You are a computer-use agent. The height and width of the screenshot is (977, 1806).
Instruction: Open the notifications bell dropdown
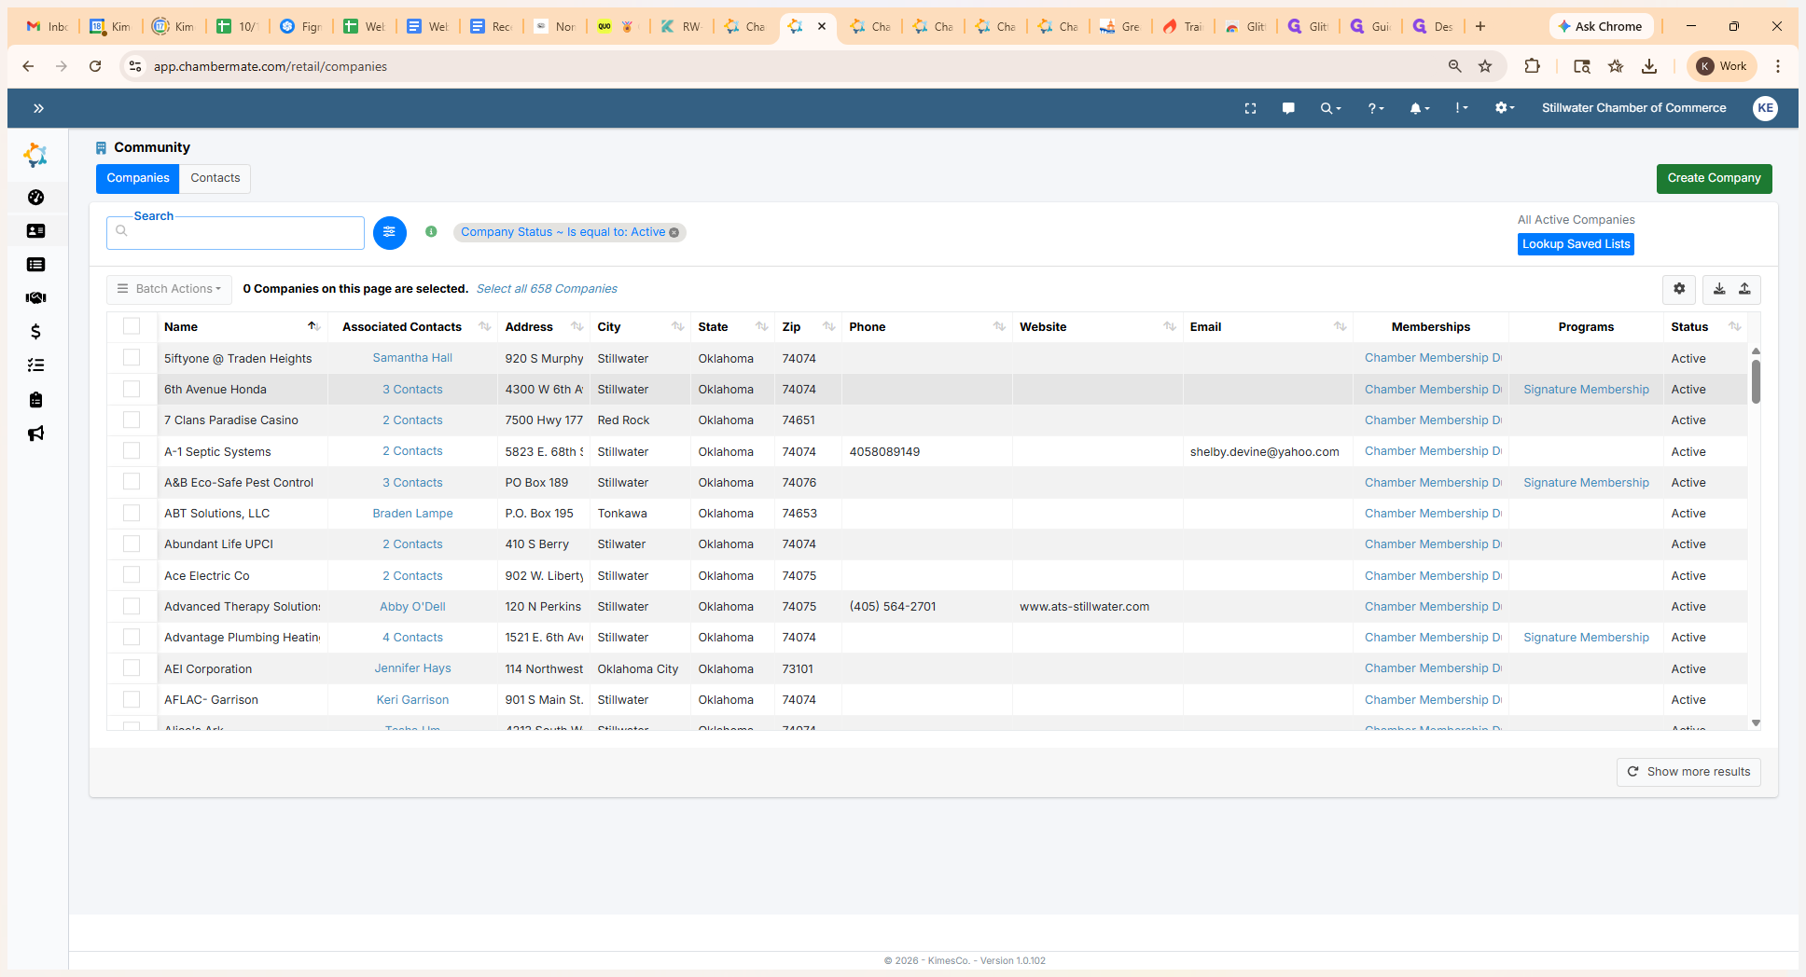(1419, 108)
